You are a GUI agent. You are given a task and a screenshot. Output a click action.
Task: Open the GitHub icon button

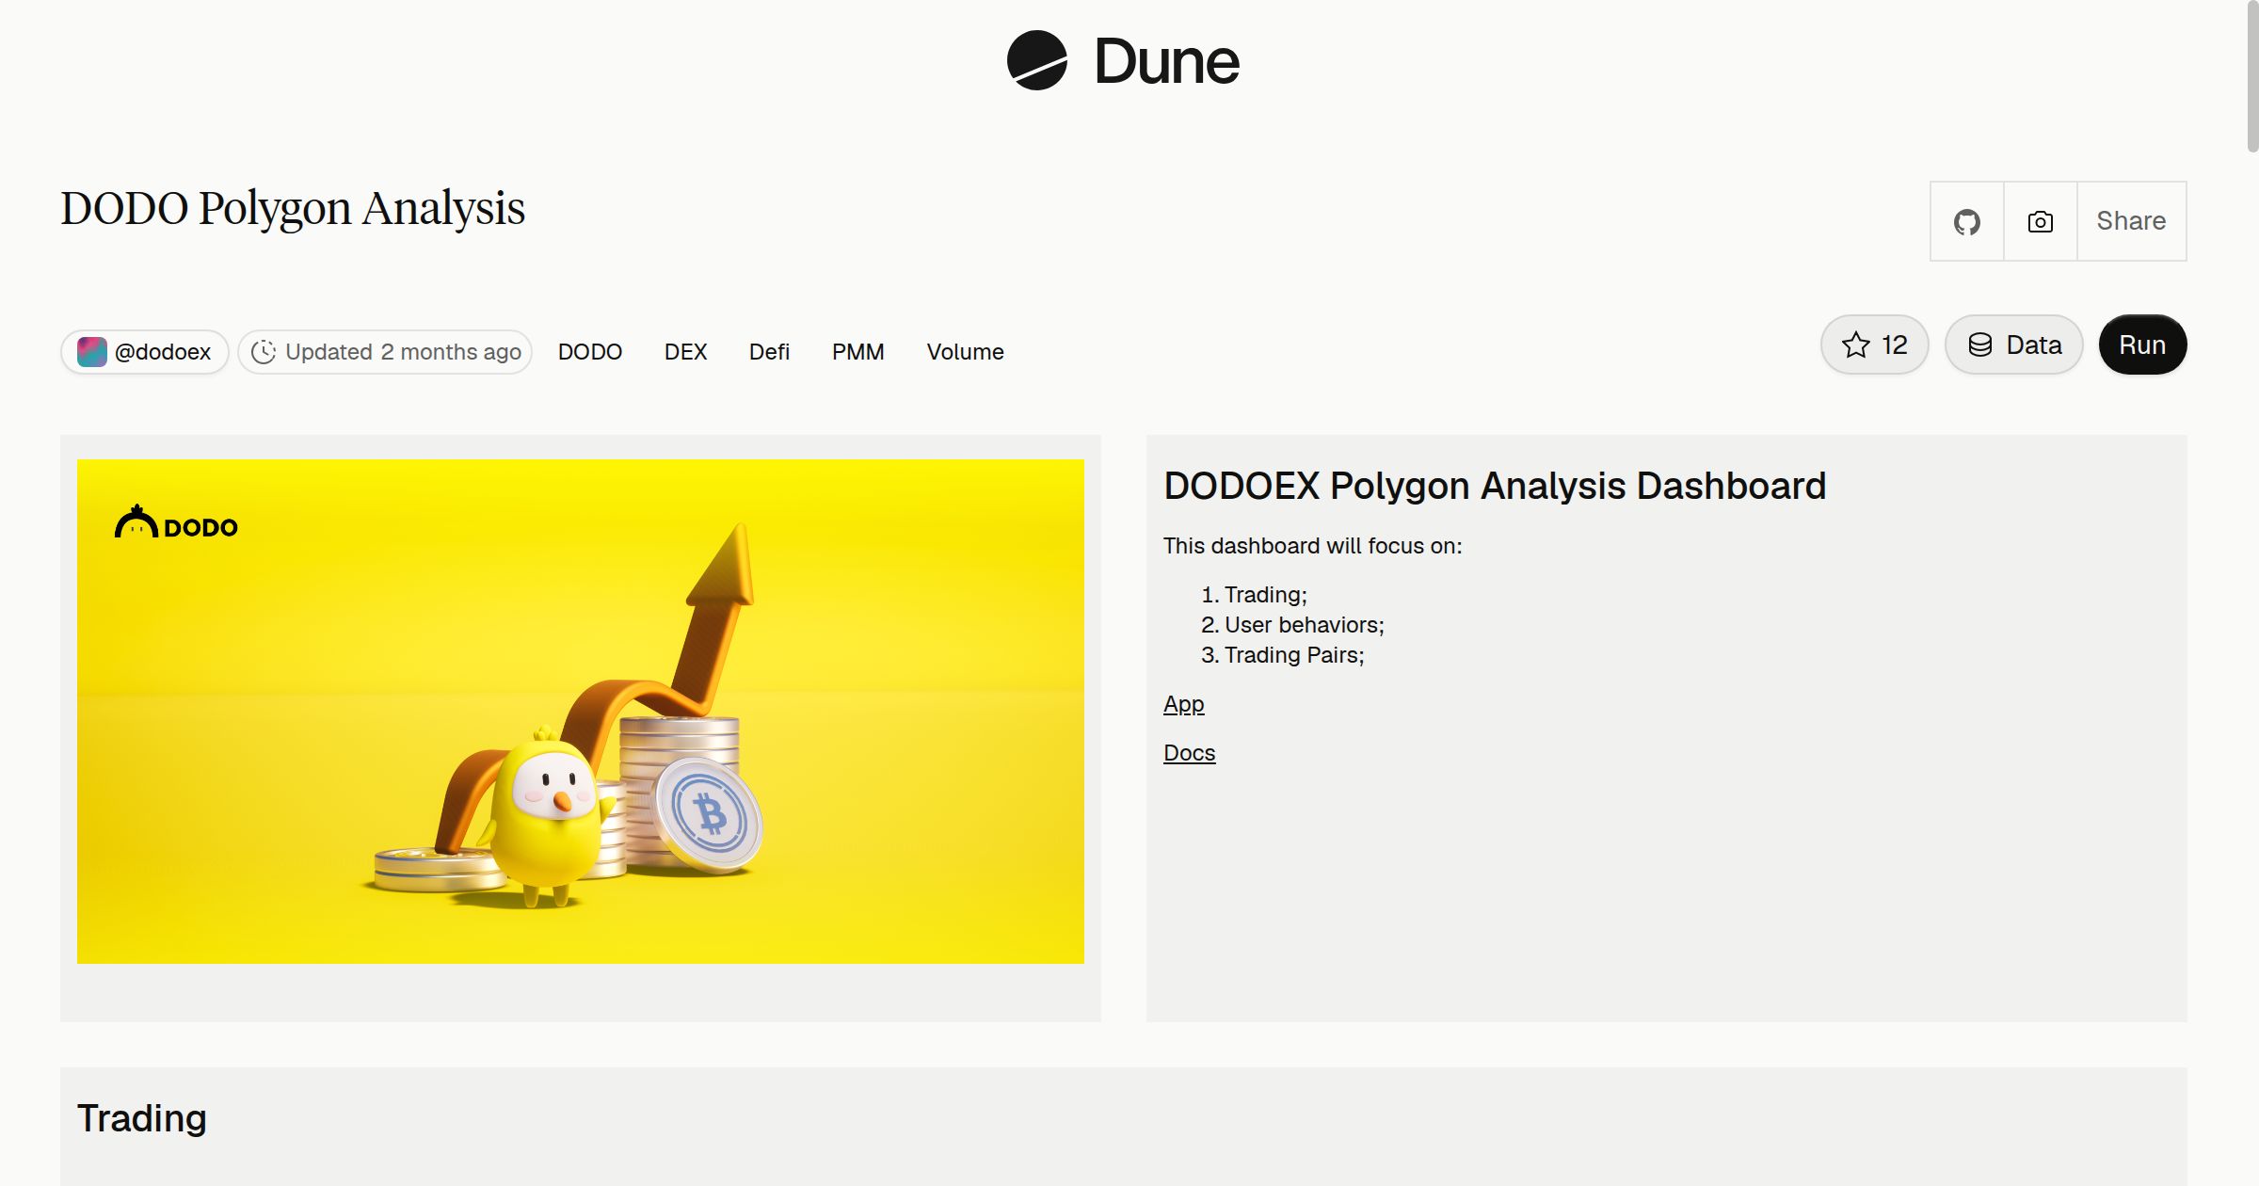(x=1966, y=221)
